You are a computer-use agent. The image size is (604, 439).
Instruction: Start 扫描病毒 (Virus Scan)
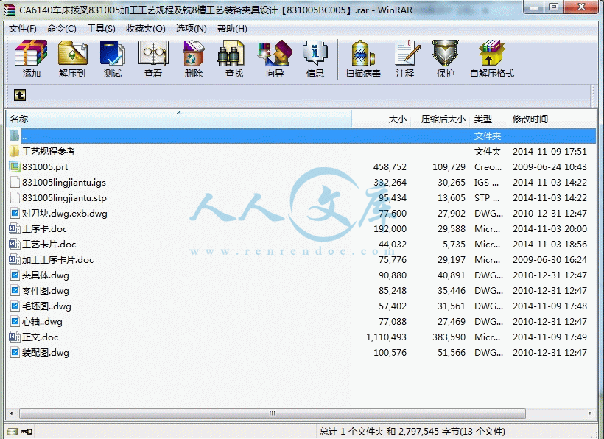coord(363,58)
